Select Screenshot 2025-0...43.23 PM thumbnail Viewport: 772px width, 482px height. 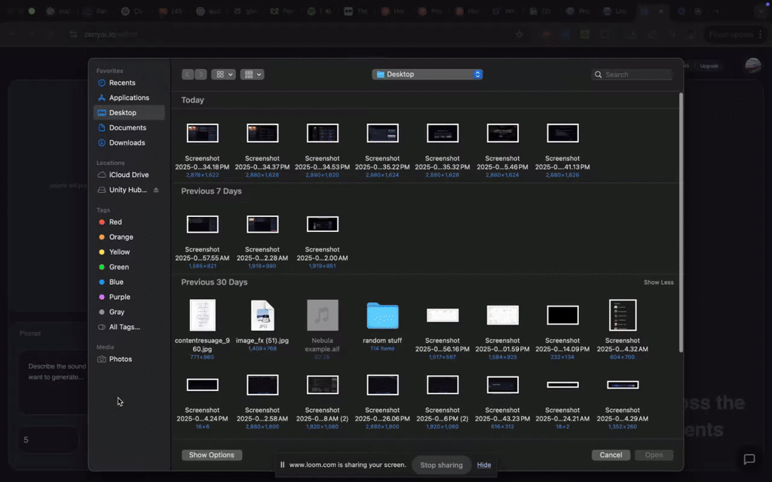pyautogui.click(x=503, y=385)
